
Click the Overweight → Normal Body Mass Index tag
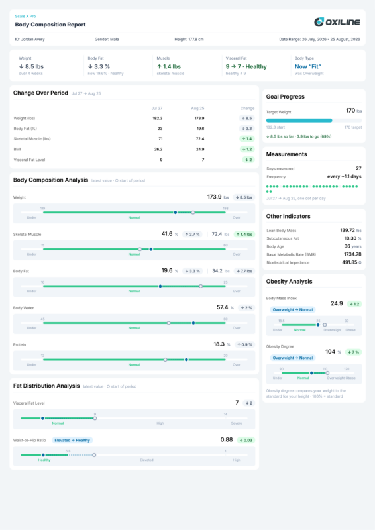pyautogui.click(x=293, y=309)
